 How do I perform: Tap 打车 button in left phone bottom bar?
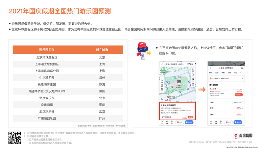tap(179, 122)
